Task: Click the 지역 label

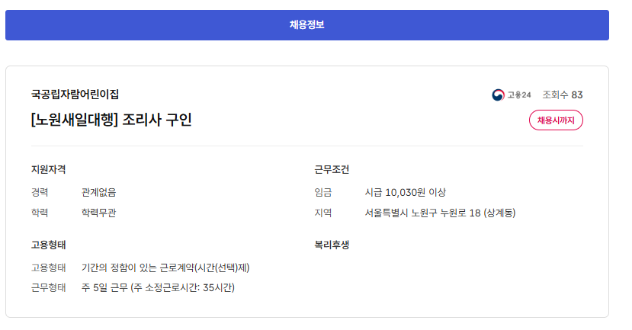Action: pyautogui.click(x=323, y=213)
